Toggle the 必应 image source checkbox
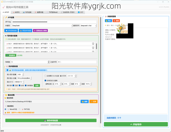The height and width of the screenshot is (132, 171). point(19,85)
